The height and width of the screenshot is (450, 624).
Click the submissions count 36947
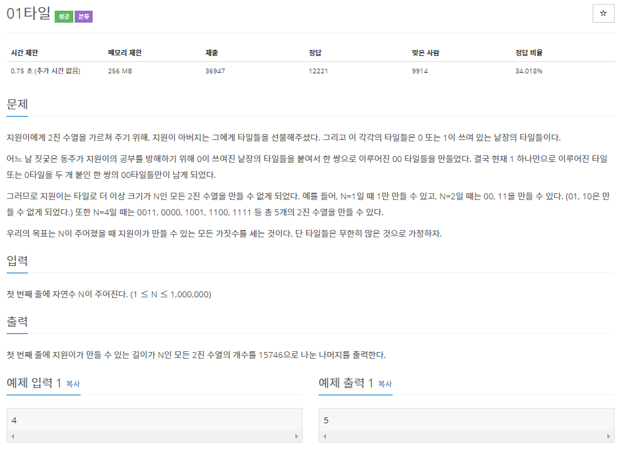(x=215, y=71)
